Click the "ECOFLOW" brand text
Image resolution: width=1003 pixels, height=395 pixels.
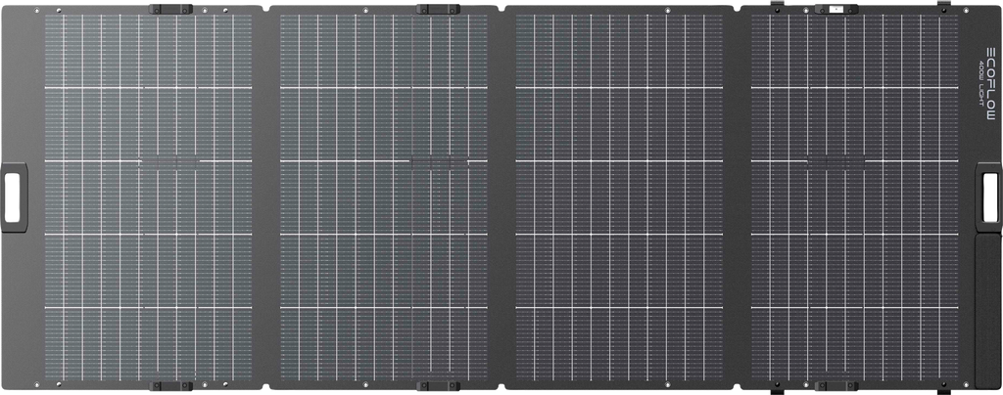(x=991, y=83)
